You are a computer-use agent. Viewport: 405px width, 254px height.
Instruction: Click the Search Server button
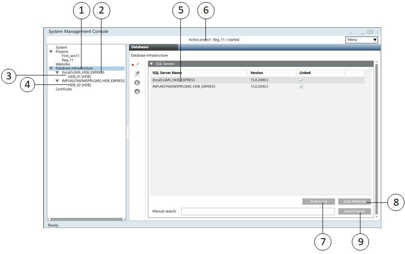tap(354, 211)
